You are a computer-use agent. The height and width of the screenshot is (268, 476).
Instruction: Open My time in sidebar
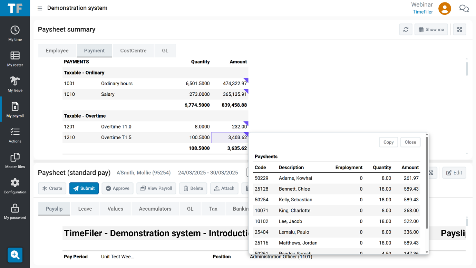point(15,33)
